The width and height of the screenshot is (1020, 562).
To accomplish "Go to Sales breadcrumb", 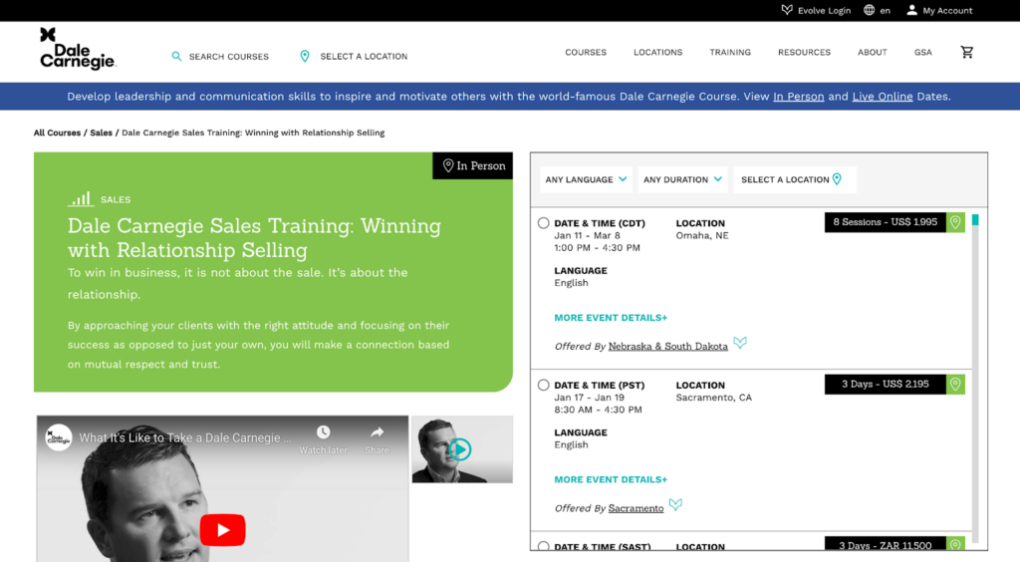I will coord(101,133).
